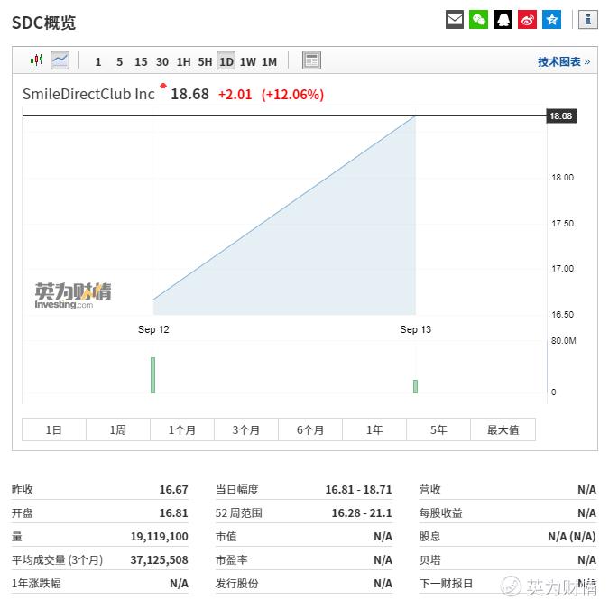The height and width of the screenshot is (609, 609).
Task: Select the 1H interval
Action: click(184, 61)
